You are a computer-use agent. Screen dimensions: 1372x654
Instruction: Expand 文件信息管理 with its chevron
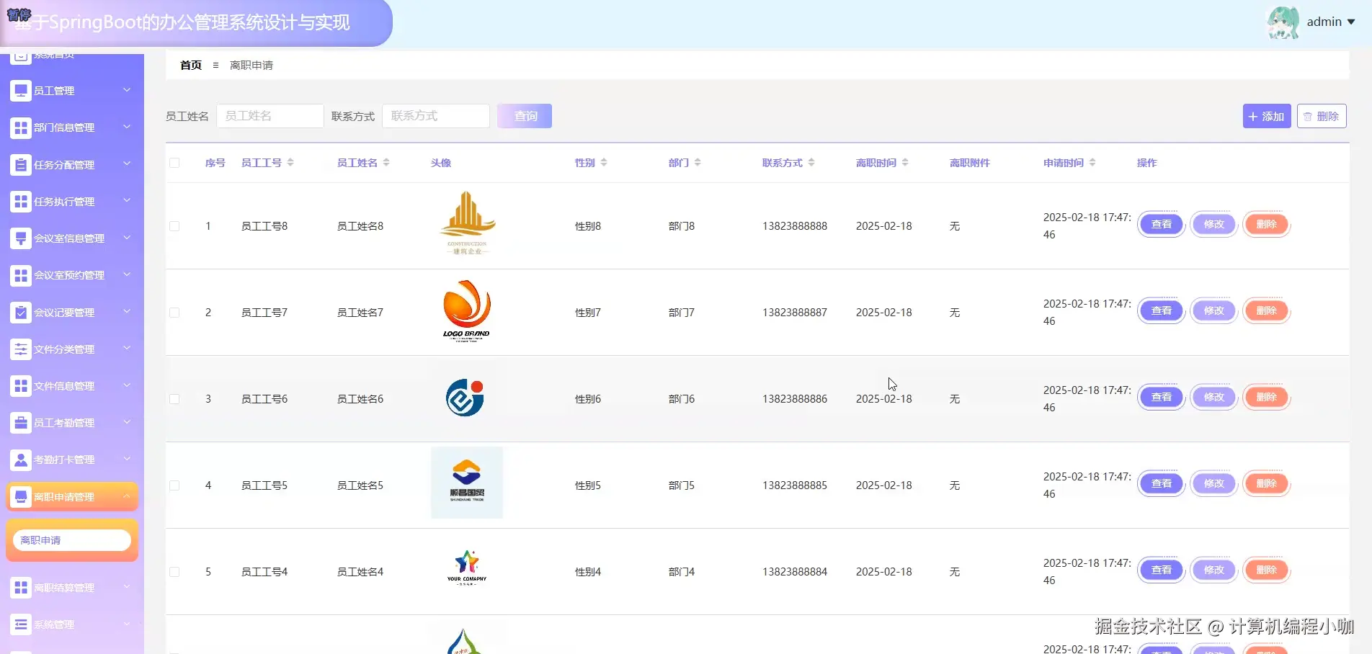[x=127, y=385]
